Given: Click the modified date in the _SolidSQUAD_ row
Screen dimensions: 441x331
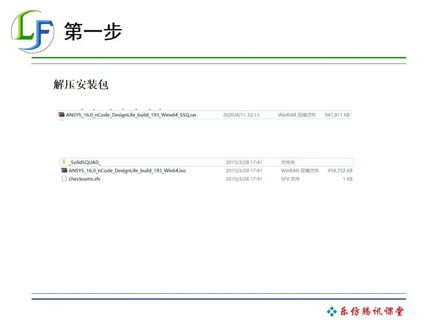Looking at the screenshot, I should coord(244,162).
